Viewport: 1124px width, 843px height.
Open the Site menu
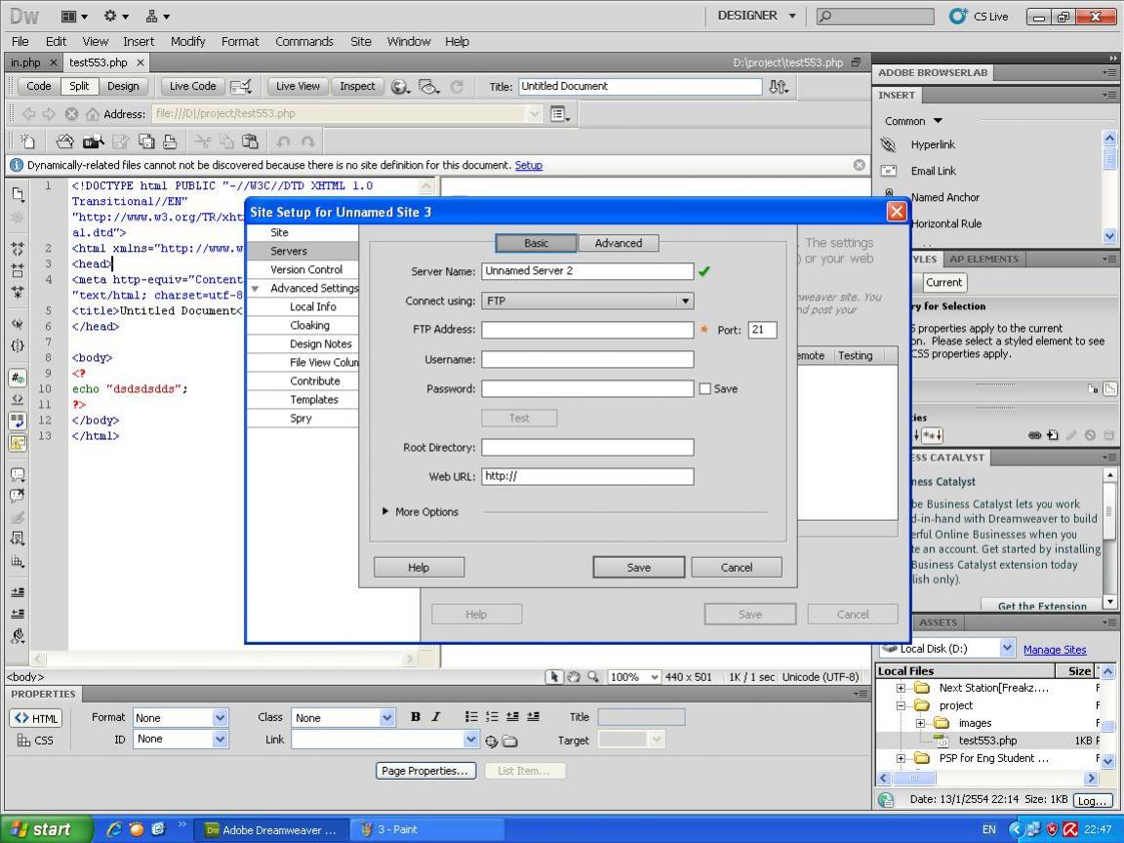pos(361,42)
